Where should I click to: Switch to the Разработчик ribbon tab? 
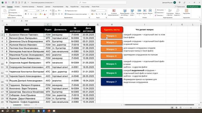74,7
